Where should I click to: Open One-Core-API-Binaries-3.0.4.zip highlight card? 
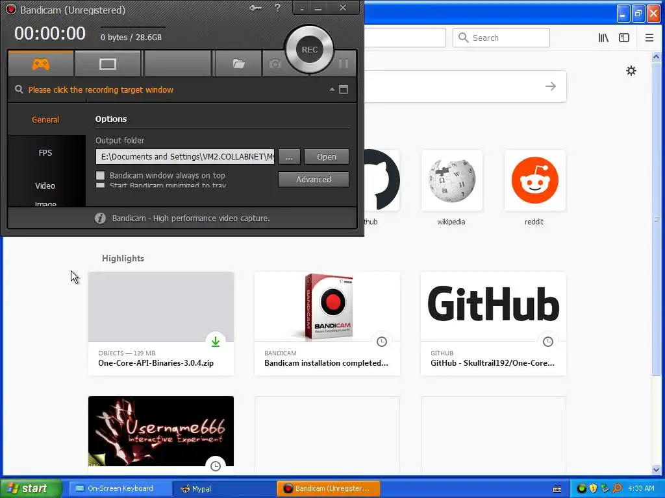(161, 324)
